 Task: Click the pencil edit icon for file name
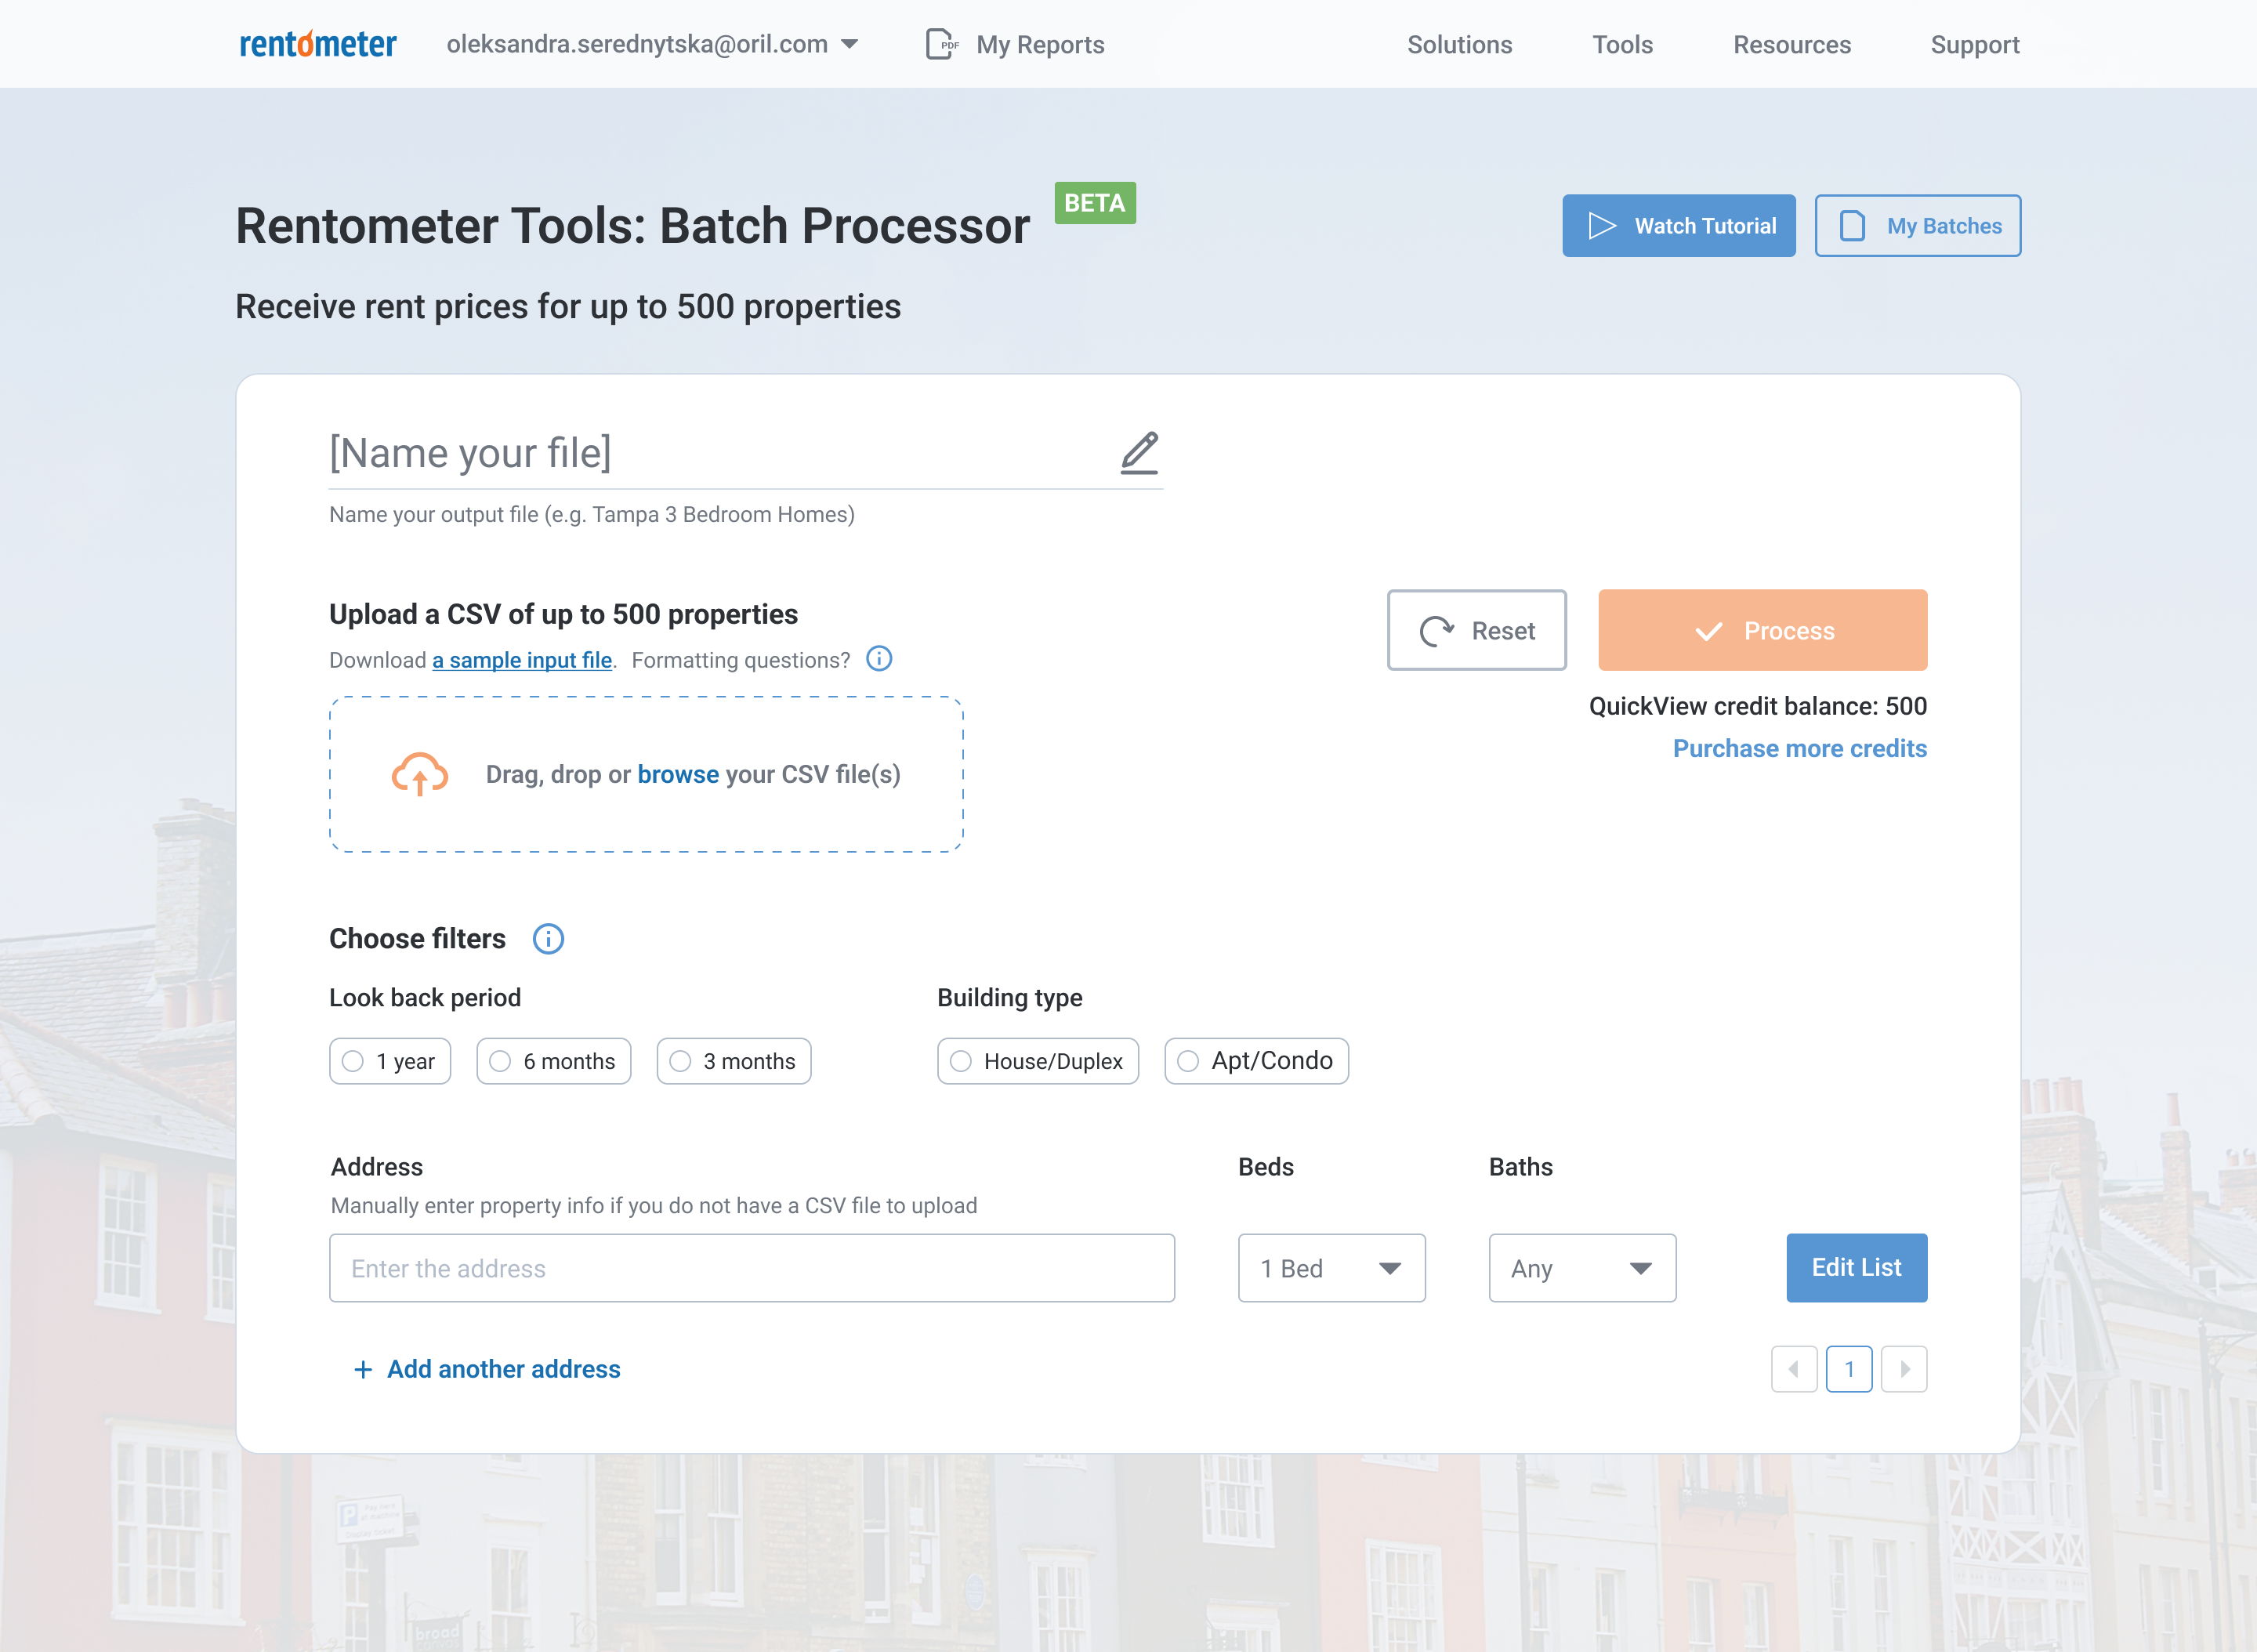1139,453
